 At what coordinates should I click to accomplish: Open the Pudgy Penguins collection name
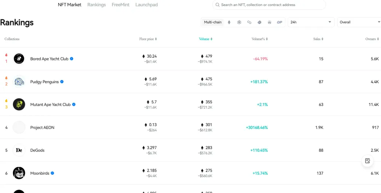[x=45, y=82]
